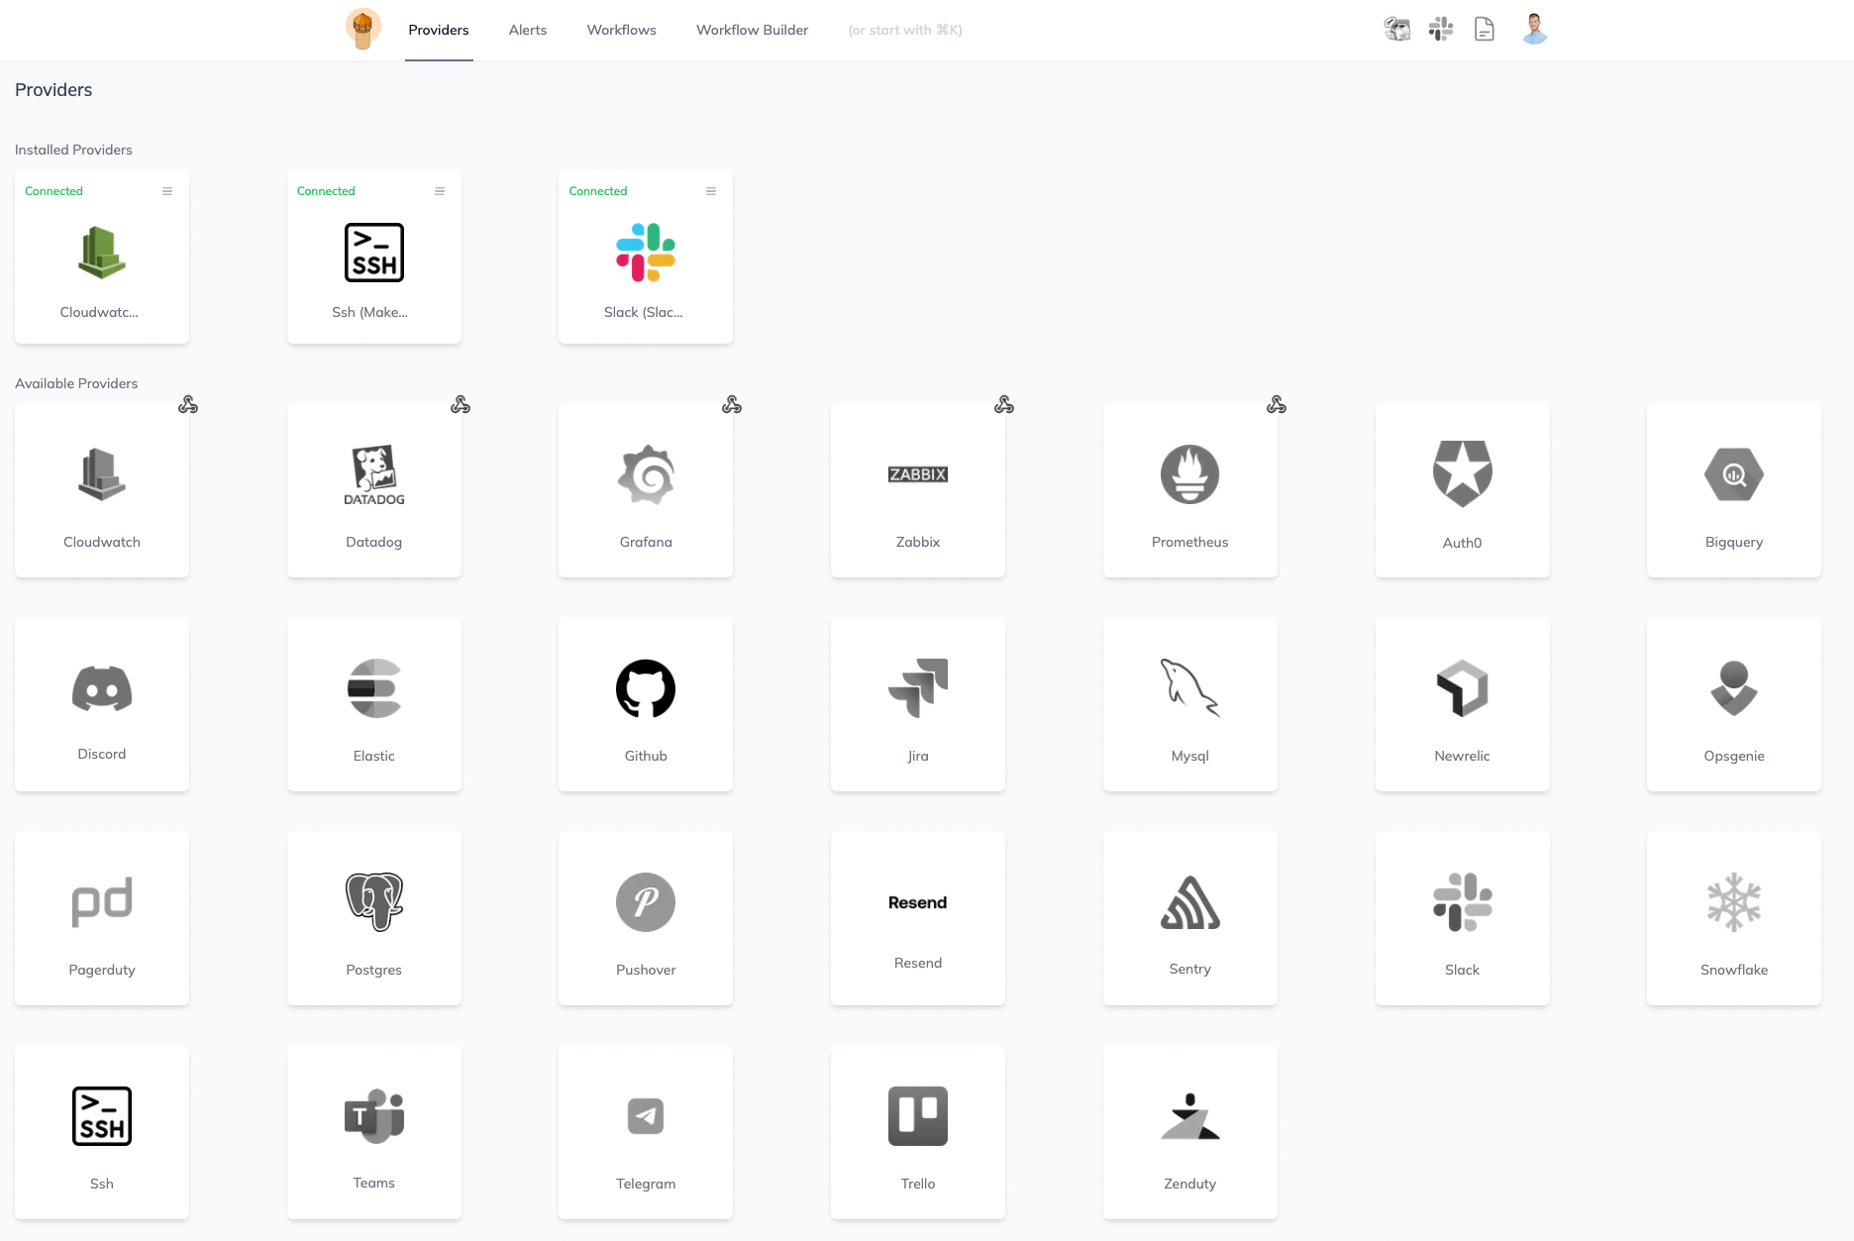Screen dimensions: 1854x1241
Task: Select the Prometheus provider card
Action: coord(1190,490)
